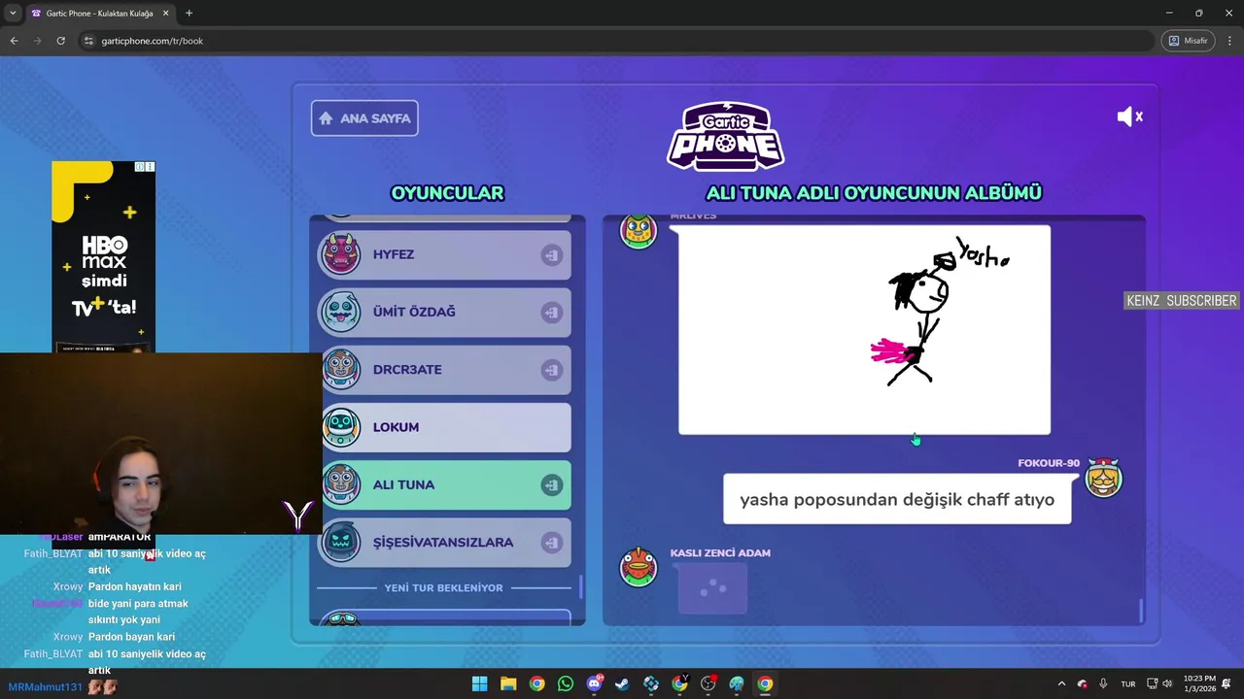Viewport: 1244px width, 699px height.
Task: Click HYFEZ's red monster avatar
Action: (x=341, y=254)
